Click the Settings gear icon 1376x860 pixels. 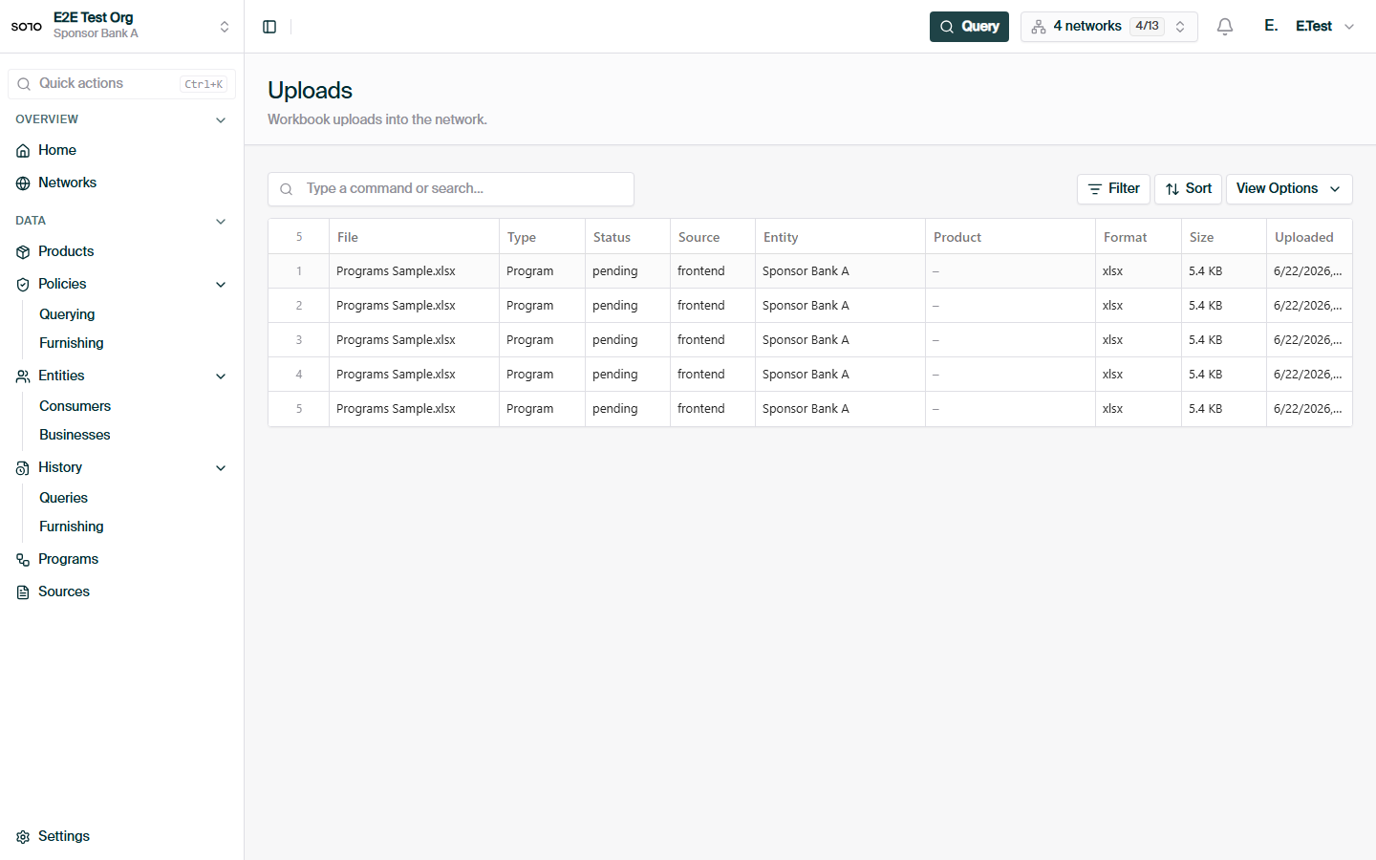[x=23, y=837]
